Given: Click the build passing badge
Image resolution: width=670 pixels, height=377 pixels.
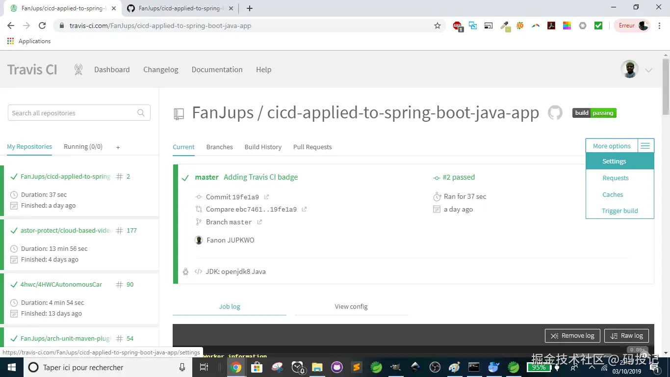Looking at the screenshot, I should pyautogui.click(x=594, y=113).
